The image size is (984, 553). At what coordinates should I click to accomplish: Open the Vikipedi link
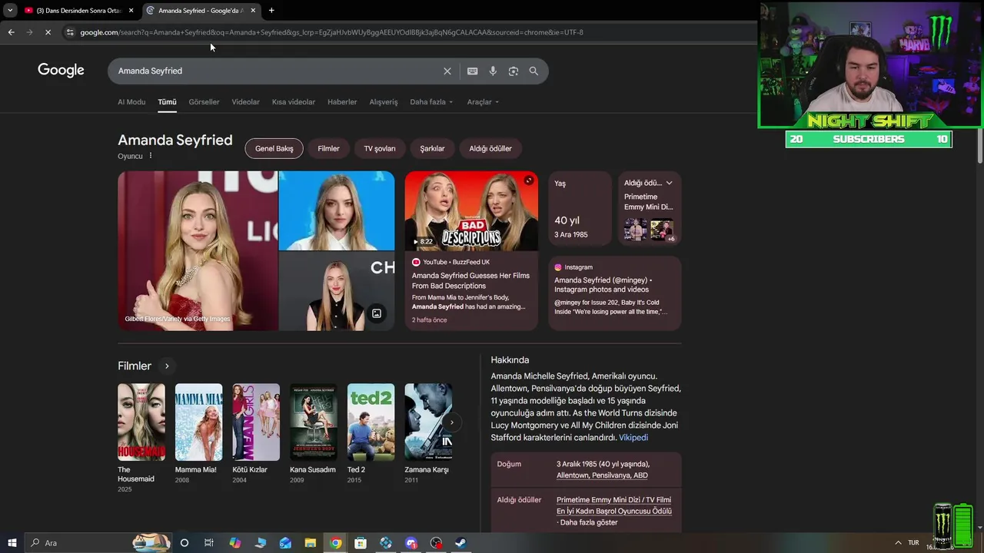(633, 437)
